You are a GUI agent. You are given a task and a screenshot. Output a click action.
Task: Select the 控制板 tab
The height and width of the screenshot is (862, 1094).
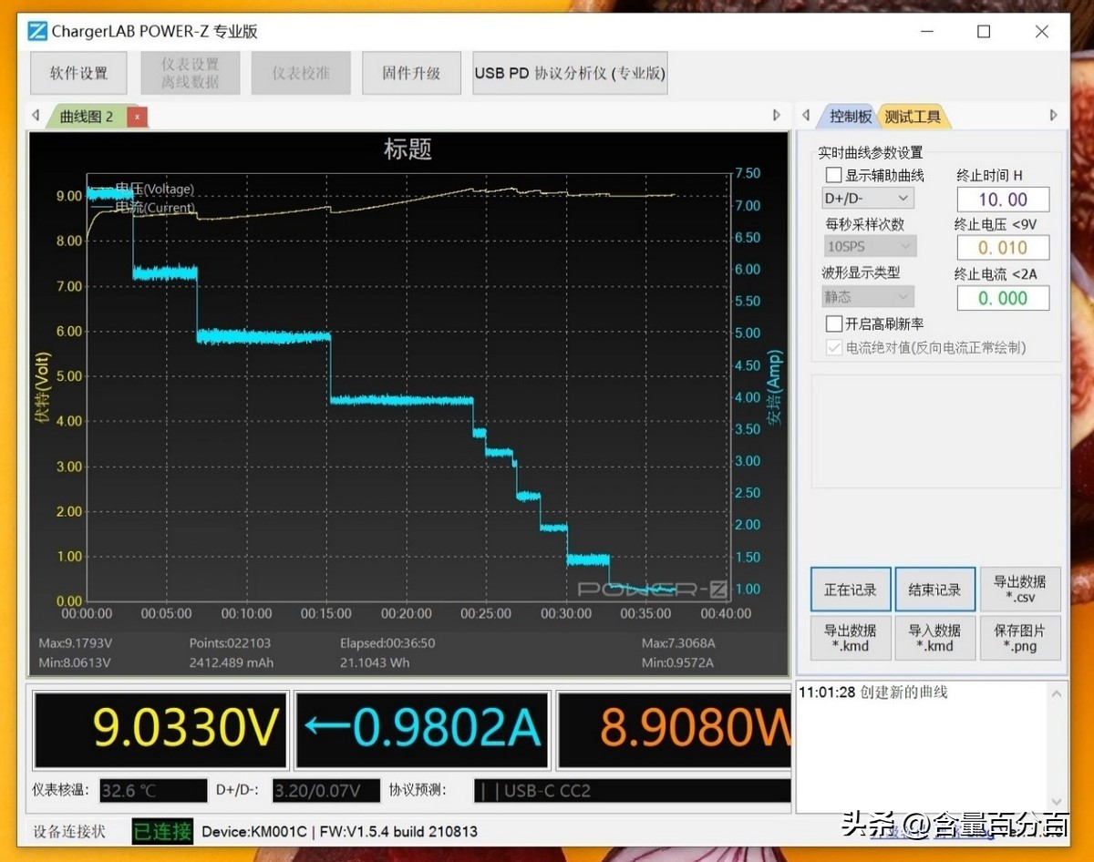pos(849,115)
